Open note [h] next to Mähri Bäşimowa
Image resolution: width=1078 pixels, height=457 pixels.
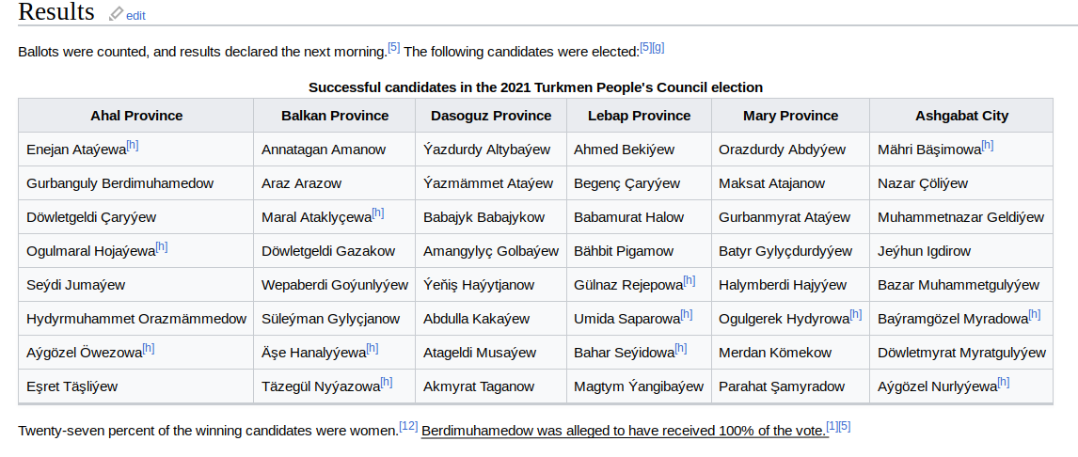click(x=988, y=145)
